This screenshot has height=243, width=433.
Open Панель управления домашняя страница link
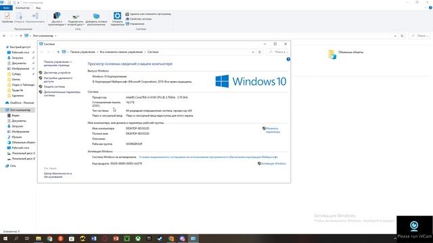[58, 63]
